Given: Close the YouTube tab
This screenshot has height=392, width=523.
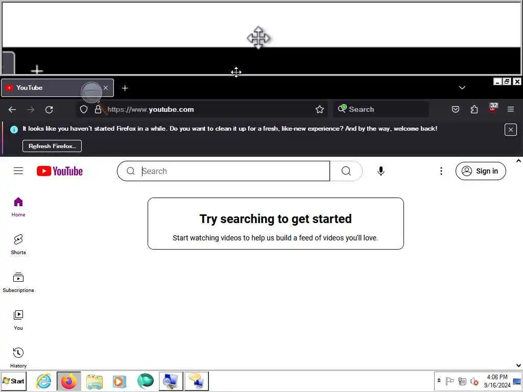Looking at the screenshot, I should 106,88.
